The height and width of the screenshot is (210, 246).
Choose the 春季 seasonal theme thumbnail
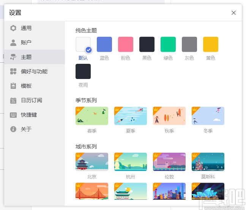click(x=92, y=116)
